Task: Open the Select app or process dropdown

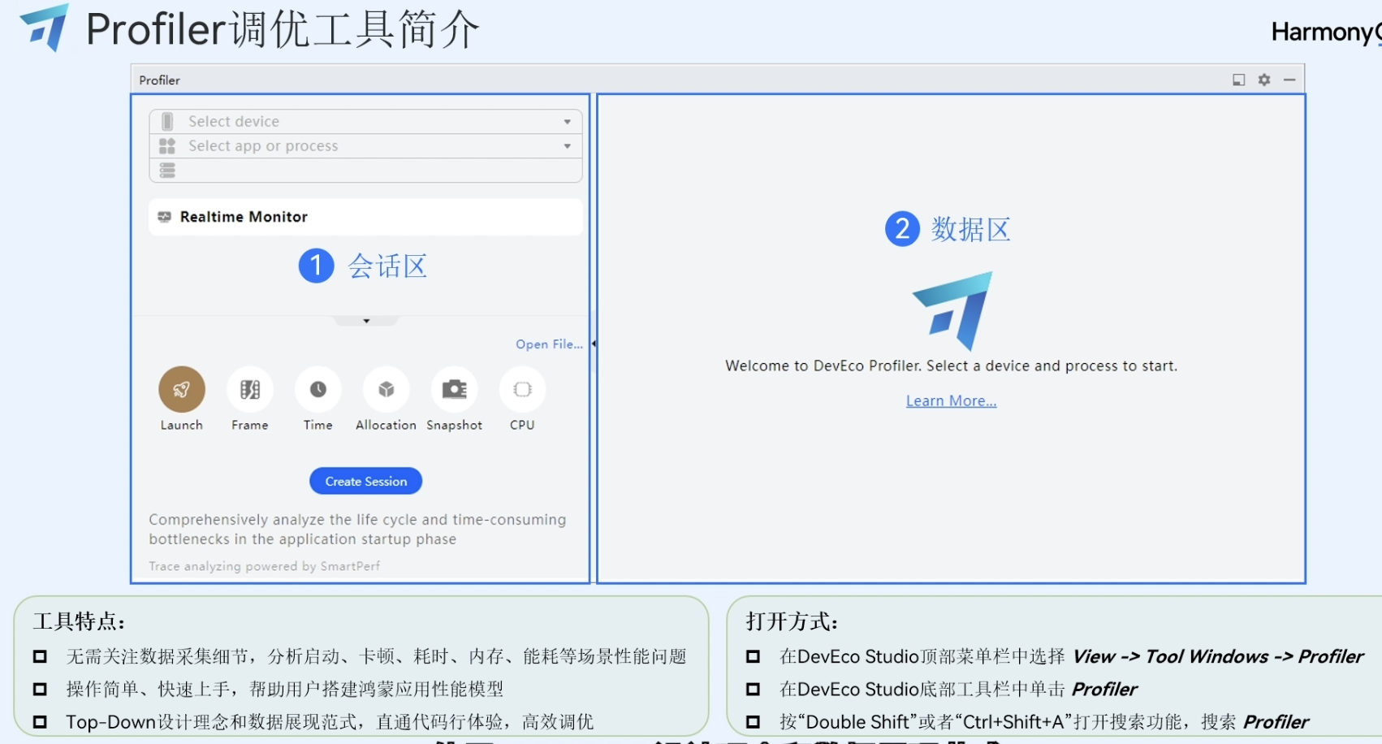Action: pyautogui.click(x=365, y=146)
